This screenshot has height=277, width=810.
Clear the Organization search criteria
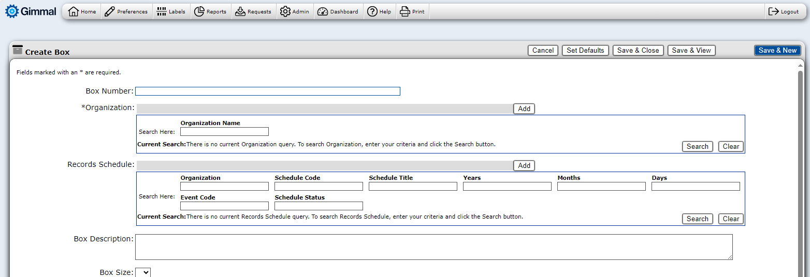[x=731, y=146]
